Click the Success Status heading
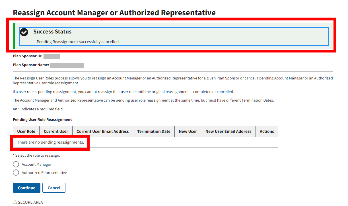Image resolution: width=348 pixels, height=206 pixels. pyautogui.click(x=52, y=32)
